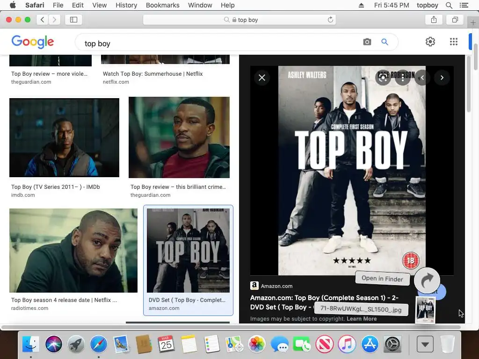The height and width of the screenshot is (359, 479).
Task: Open the Top Boy IMDb image result
Action: coord(64,138)
